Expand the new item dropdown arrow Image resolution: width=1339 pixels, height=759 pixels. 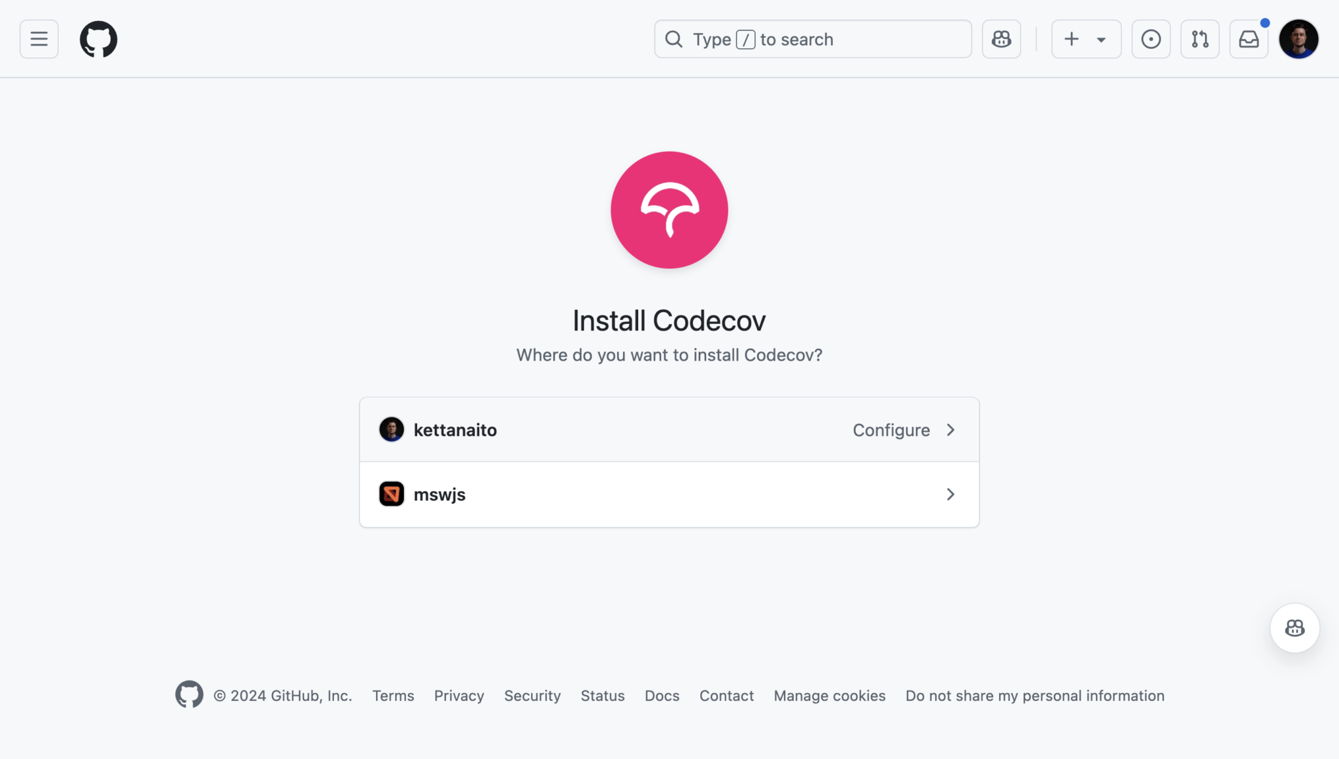[1101, 38]
